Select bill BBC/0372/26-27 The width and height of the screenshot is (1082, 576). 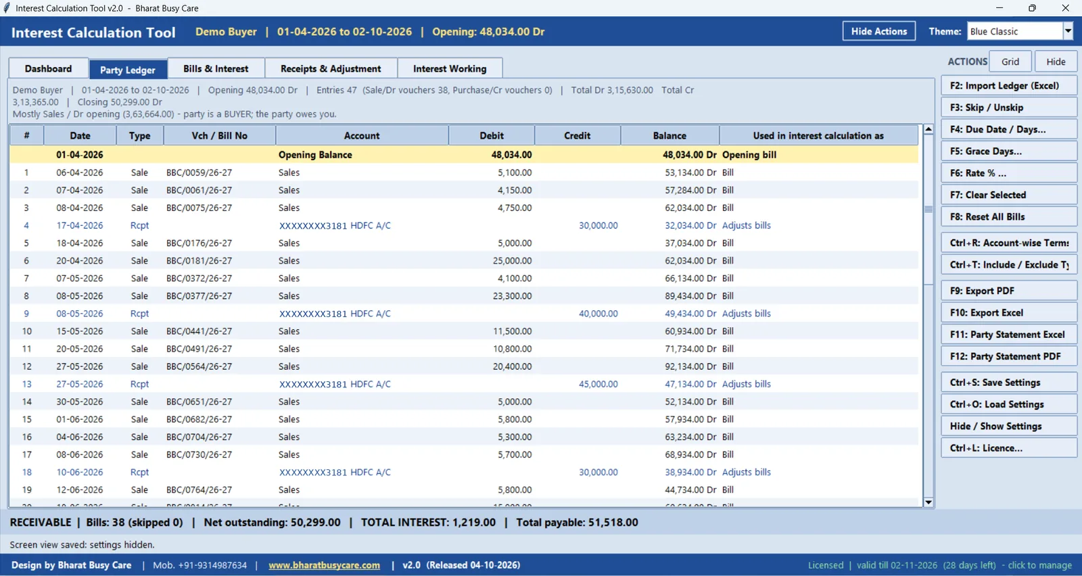click(465, 278)
